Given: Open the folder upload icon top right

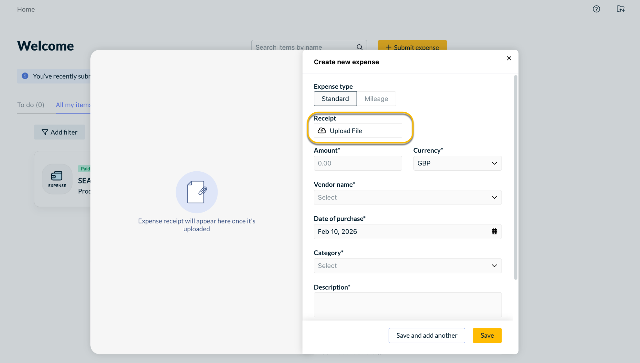Looking at the screenshot, I should (620, 9).
